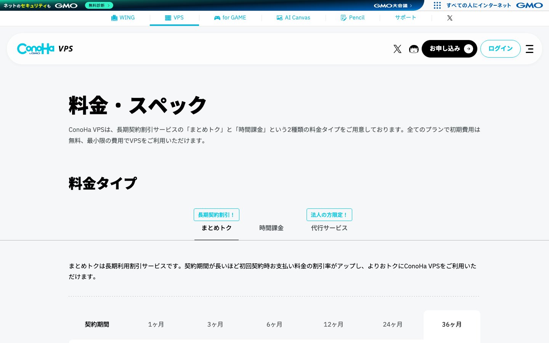Screen dimensions: 549x343
Task: Click the AI Canvas image icon
Action: point(279,18)
